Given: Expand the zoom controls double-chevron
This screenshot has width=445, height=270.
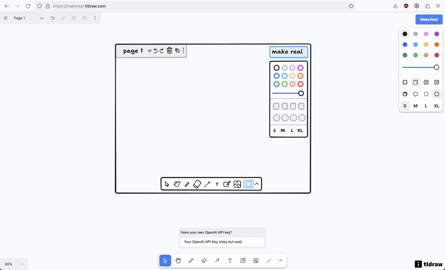Looking at the screenshot, I should pyautogui.click(x=22, y=264).
